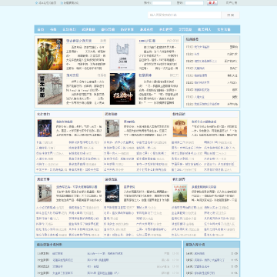Screen dimensions: 277x277
Task: Open the white city-sketch book cover
Action: (122, 55)
